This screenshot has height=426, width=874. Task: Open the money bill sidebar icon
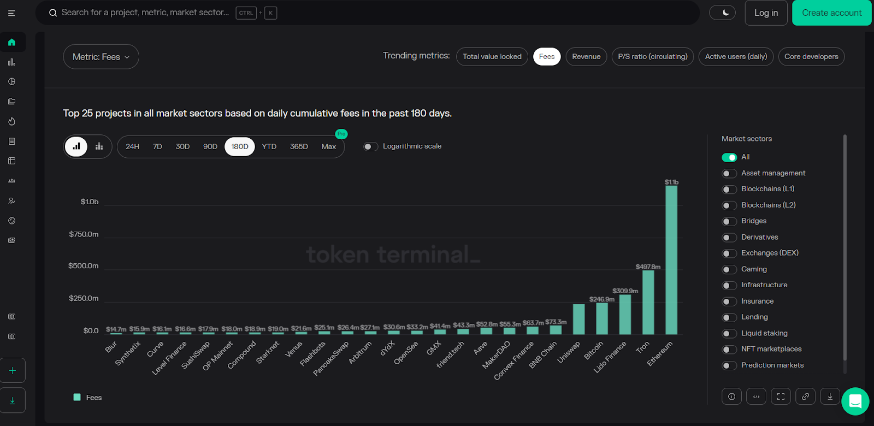point(12,240)
